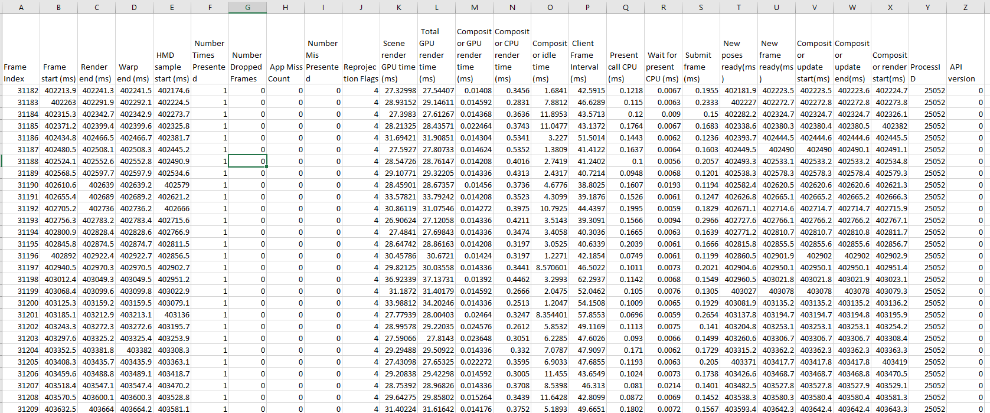Select the Number Dropped Frames header cell
The width and height of the screenshot is (990, 413).
247,49
